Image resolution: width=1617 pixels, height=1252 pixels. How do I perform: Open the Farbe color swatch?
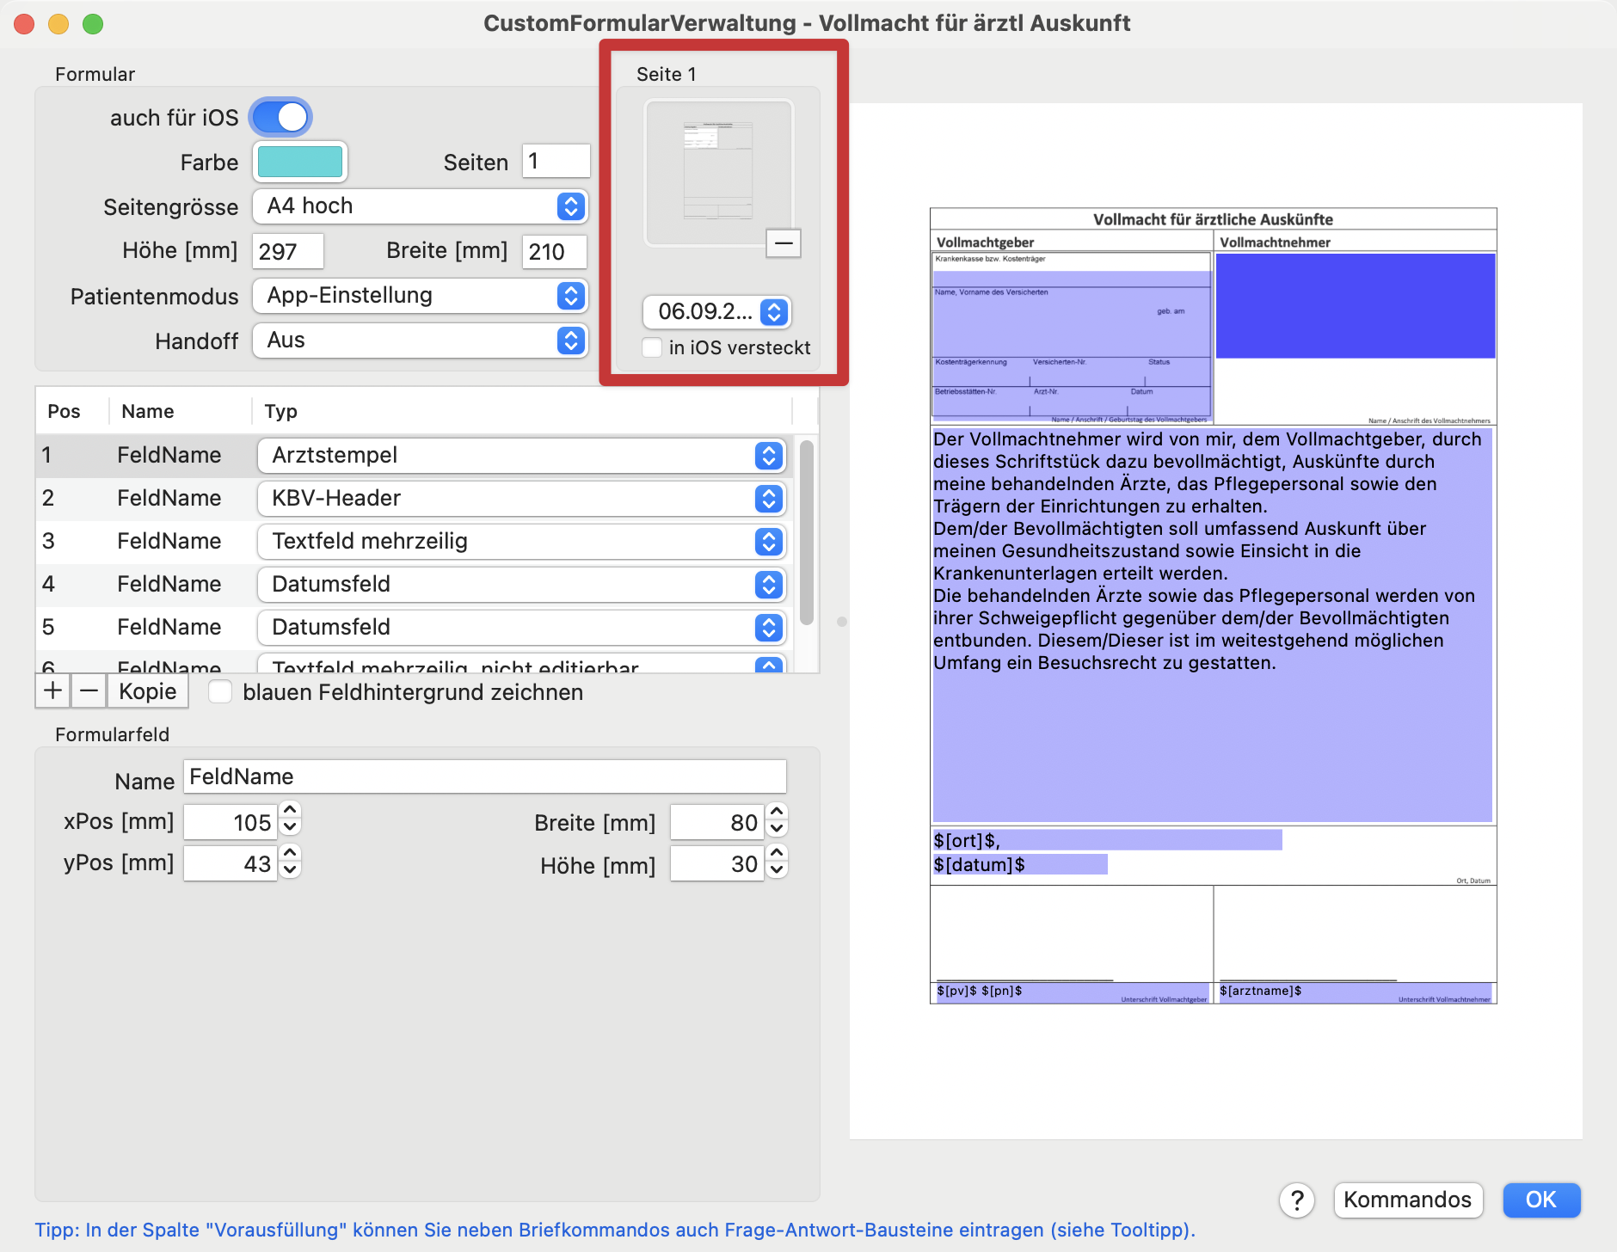[x=300, y=162]
